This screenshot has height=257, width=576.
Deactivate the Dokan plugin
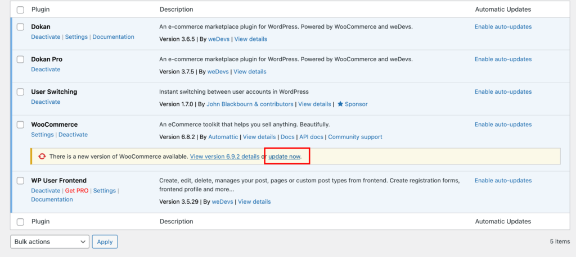(x=46, y=36)
